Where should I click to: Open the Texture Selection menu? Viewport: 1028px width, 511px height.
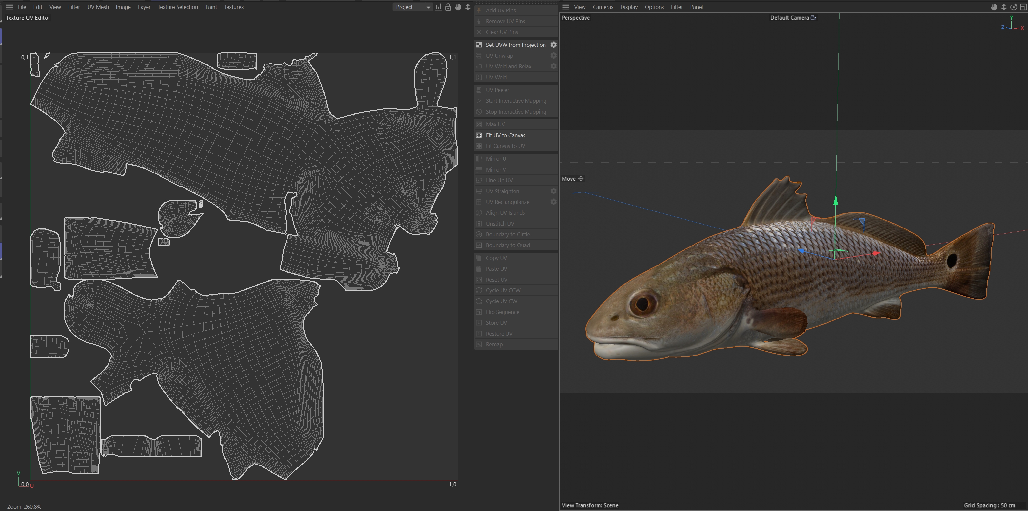[178, 7]
